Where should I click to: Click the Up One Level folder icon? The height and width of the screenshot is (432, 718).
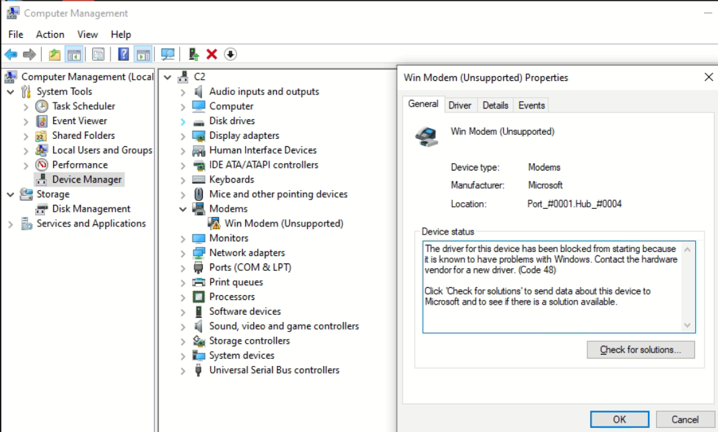[x=55, y=55]
